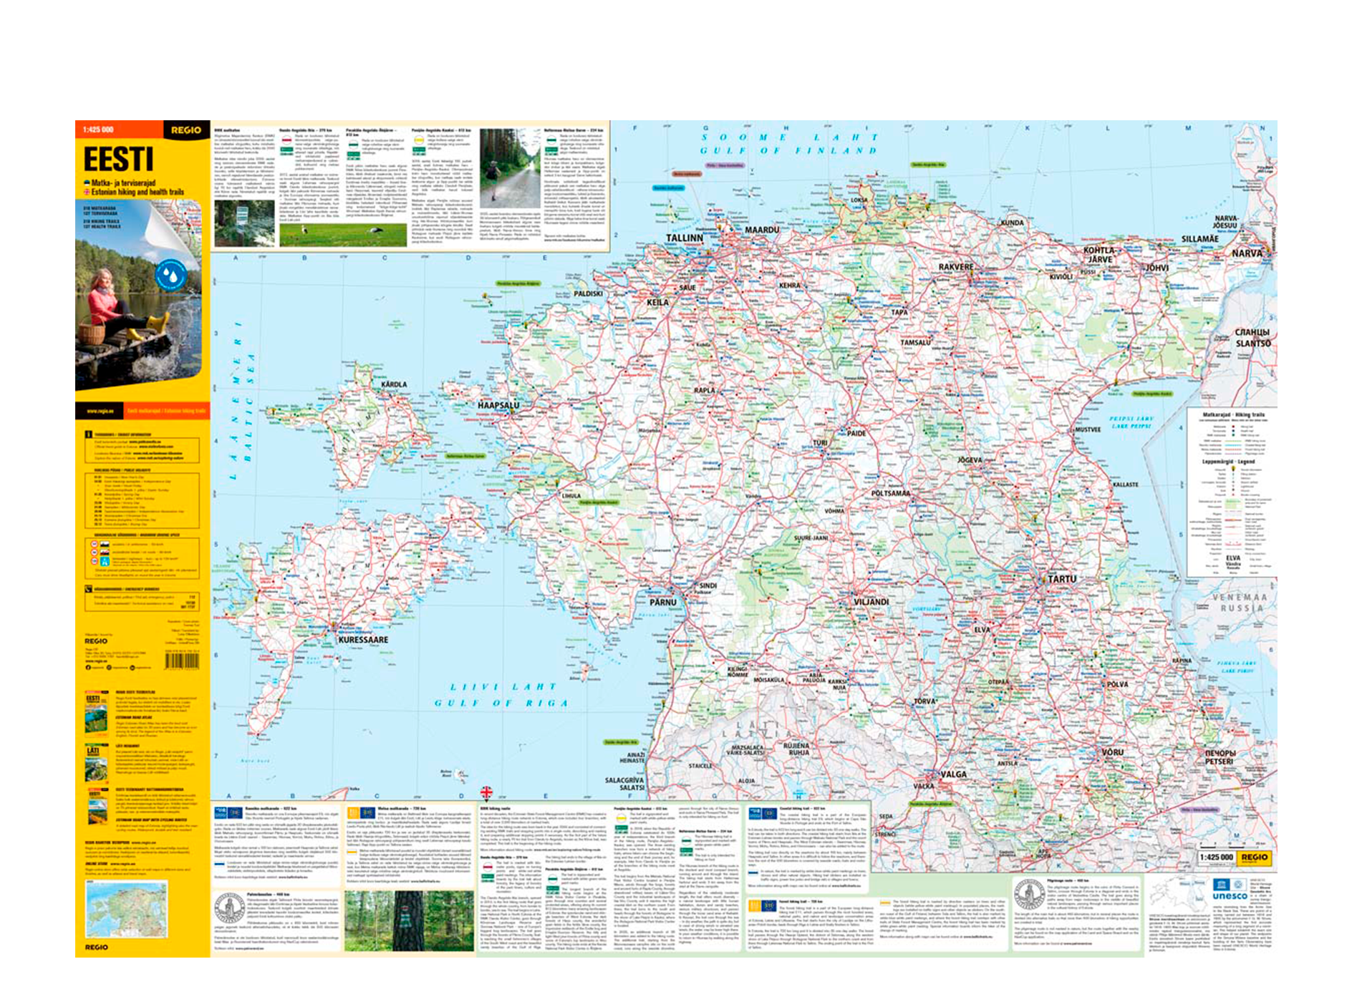Click the JÕGEVA label

(970, 459)
